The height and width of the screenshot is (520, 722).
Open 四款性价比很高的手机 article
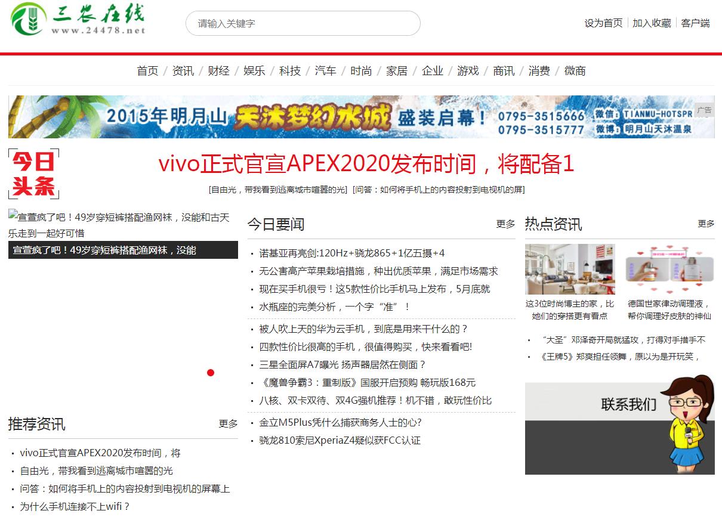tap(366, 346)
